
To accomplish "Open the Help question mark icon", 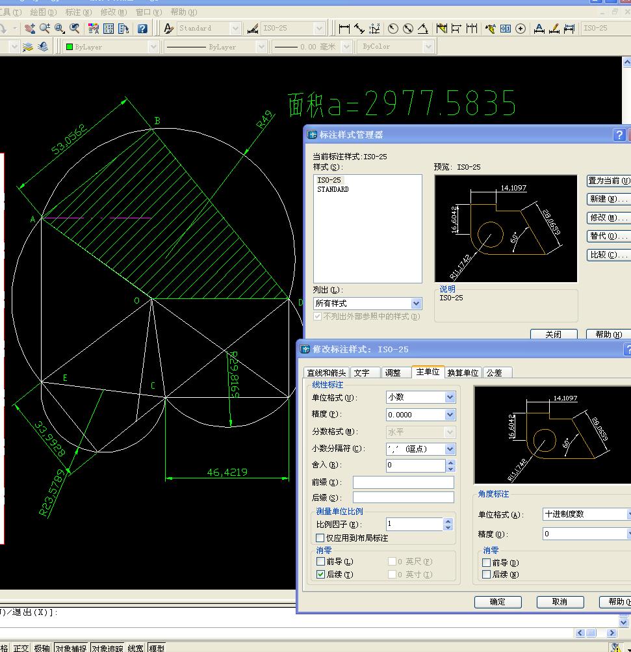I will tap(142, 29).
